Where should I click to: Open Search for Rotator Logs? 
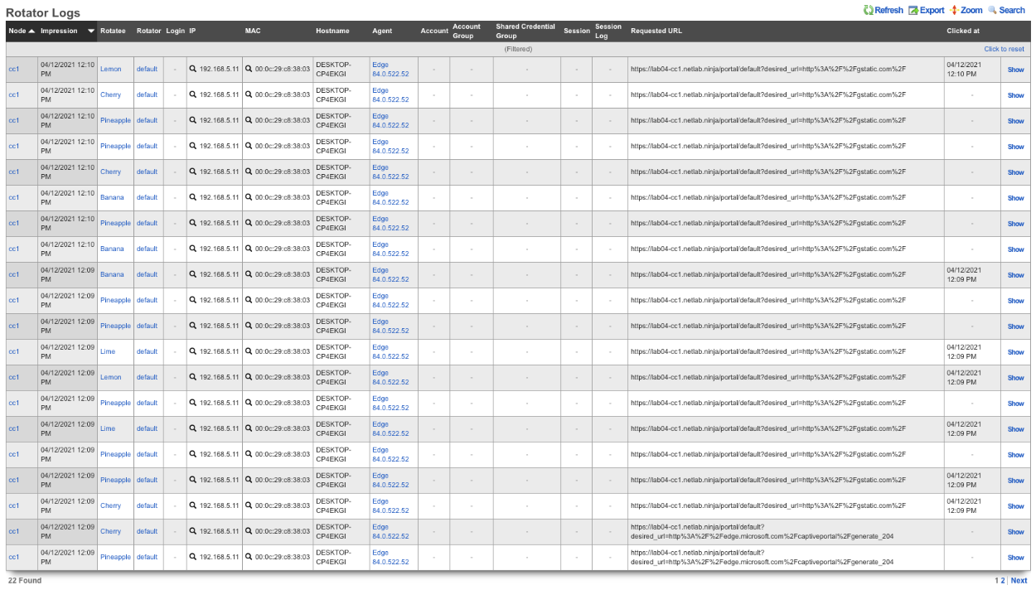(1006, 10)
